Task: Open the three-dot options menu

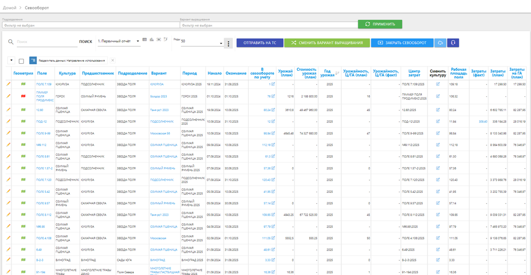Action: 228,43
